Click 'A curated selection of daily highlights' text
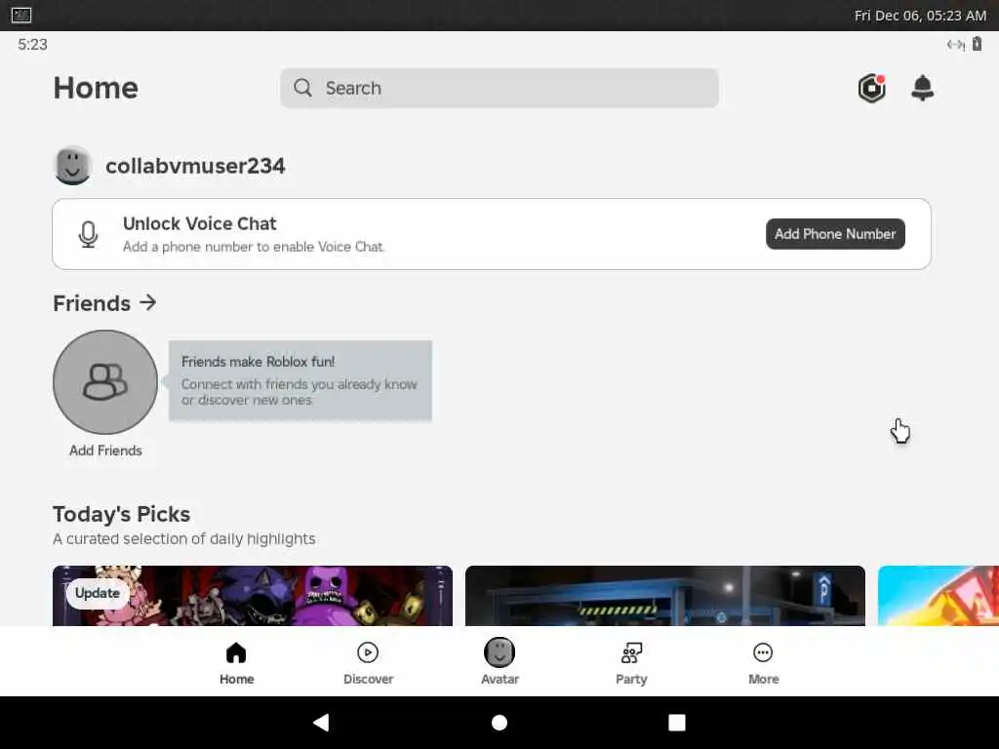999x749 pixels. [184, 538]
